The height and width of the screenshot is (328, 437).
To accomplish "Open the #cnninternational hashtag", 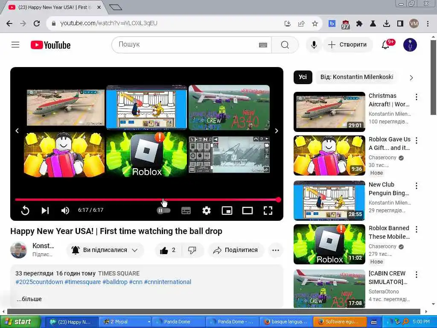I will click(167, 282).
